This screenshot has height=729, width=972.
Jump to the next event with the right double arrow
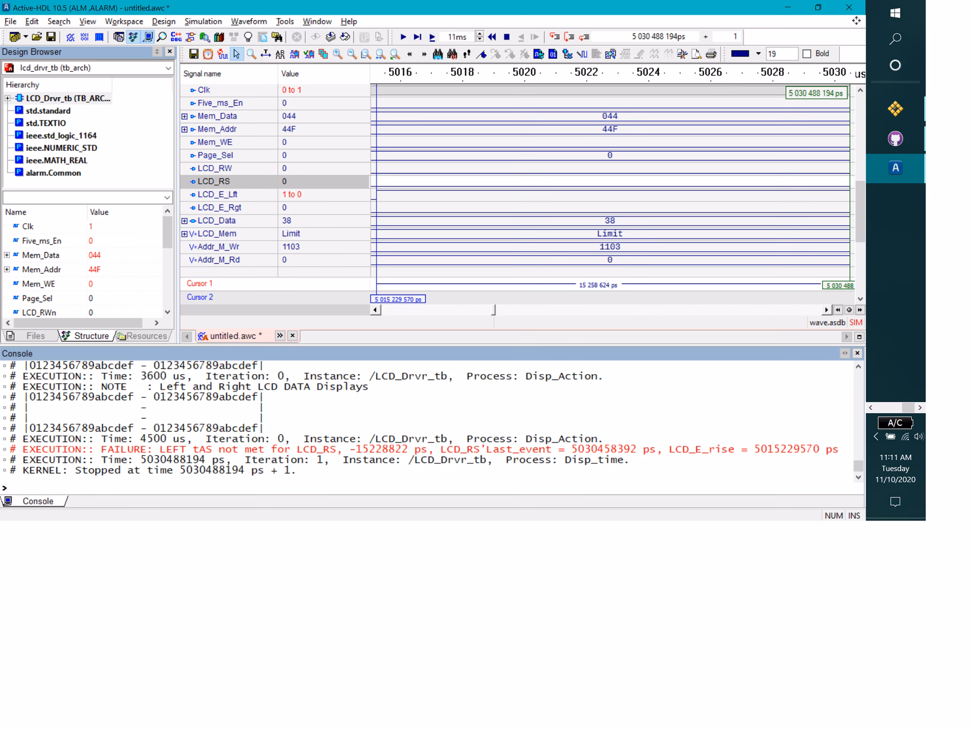(424, 54)
